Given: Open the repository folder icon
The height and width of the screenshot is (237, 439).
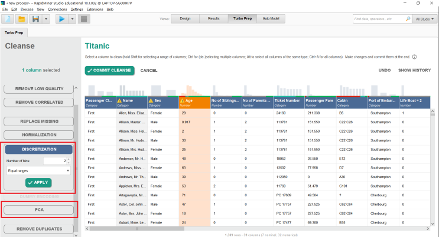Looking at the screenshot, I should point(21,19).
